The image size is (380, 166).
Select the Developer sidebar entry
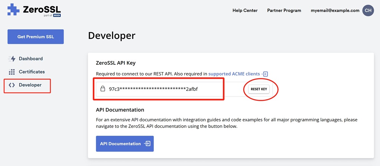30,85
